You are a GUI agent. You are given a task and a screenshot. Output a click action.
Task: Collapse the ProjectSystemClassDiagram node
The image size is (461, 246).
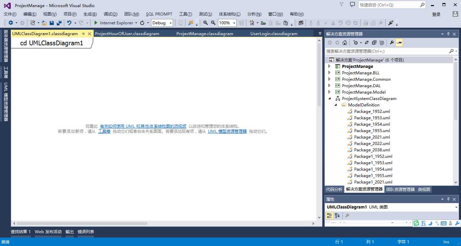(x=330, y=98)
